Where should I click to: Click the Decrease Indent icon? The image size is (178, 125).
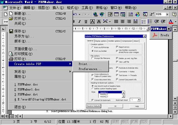click(157, 21)
